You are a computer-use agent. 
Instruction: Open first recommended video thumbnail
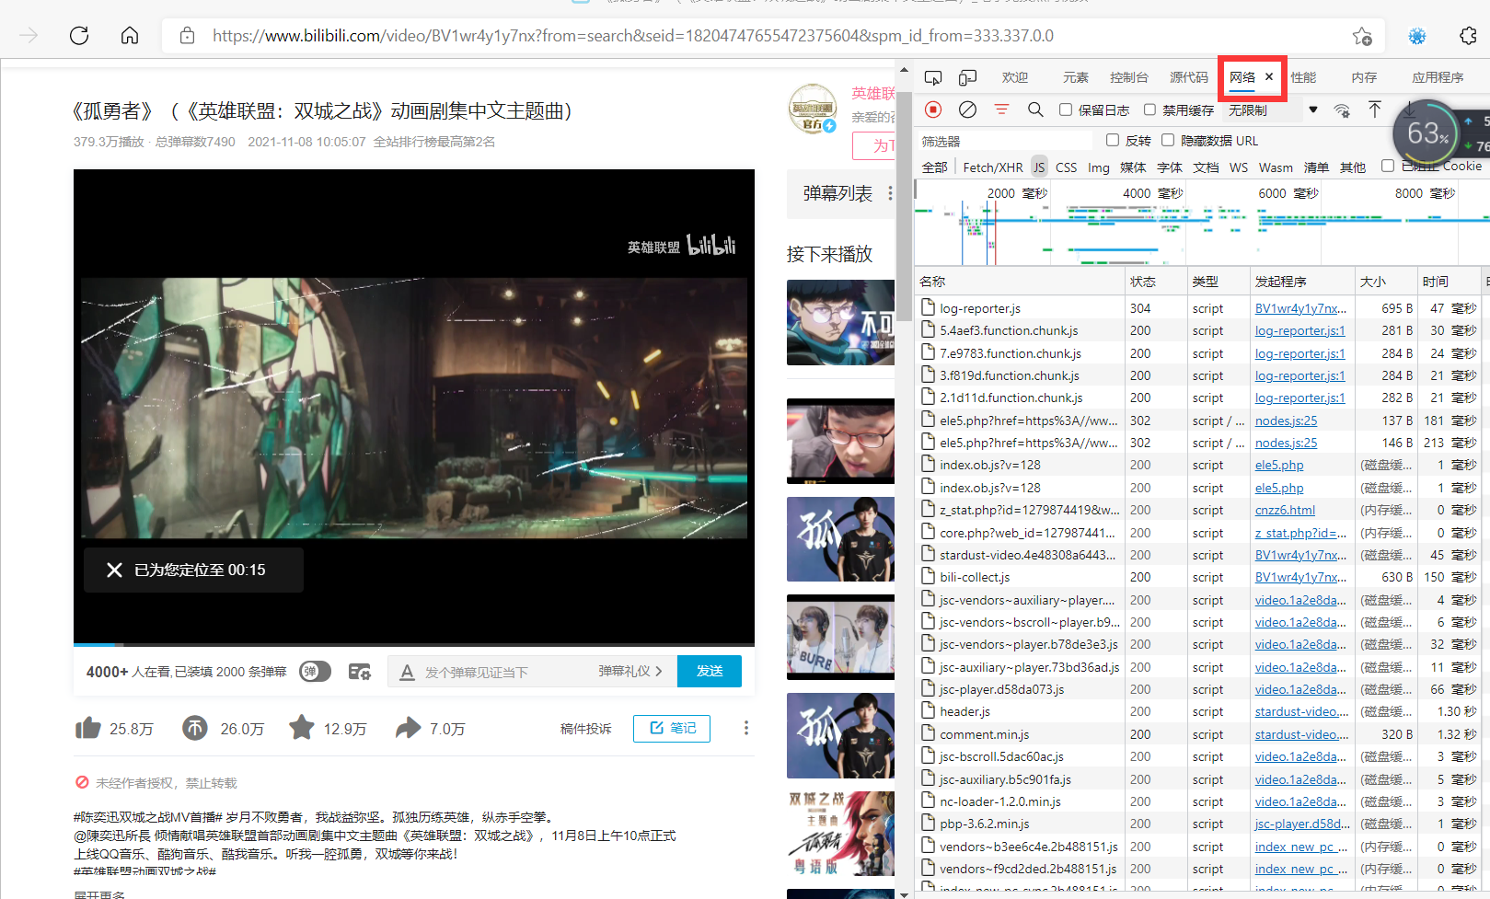click(x=840, y=323)
